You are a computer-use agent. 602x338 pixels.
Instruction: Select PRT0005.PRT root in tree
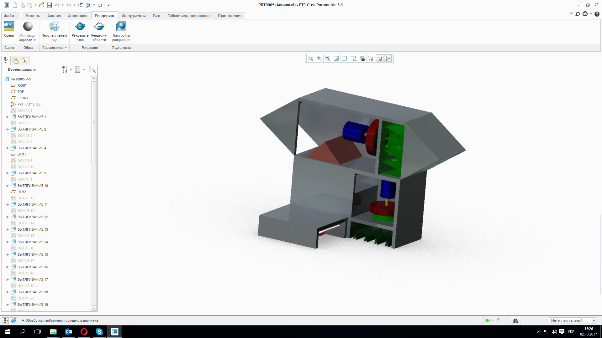coord(21,79)
